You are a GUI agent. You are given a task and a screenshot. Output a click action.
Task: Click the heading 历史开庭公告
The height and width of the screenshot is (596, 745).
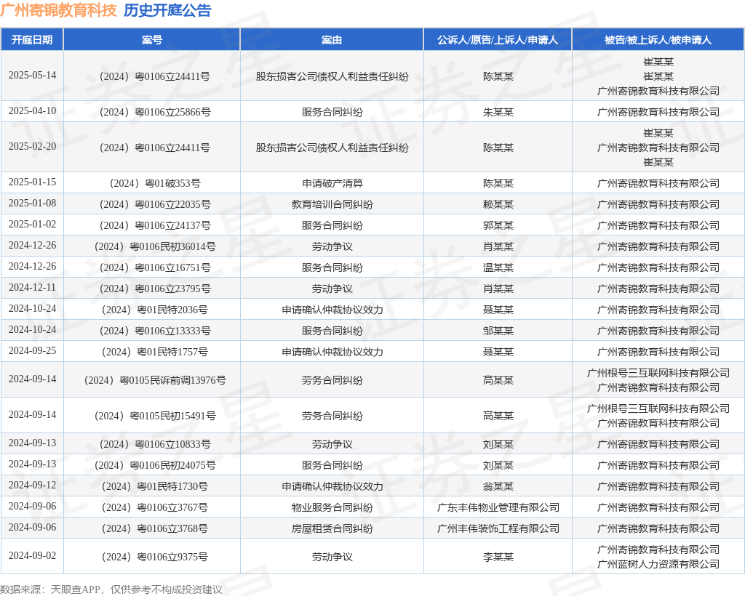167,10
